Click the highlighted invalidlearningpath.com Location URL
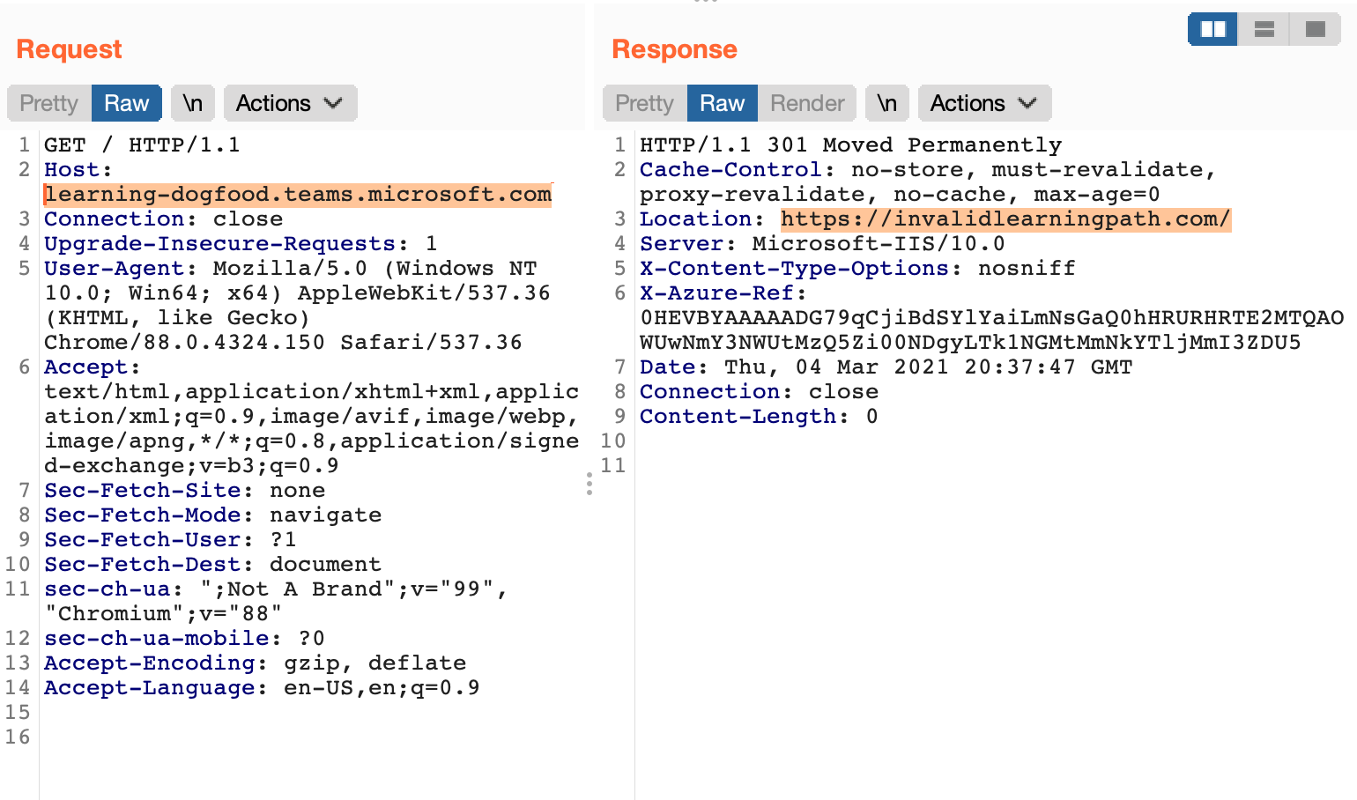The width and height of the screenshot is (1357, 800). pyautogui.click(x=1005, y=219)
